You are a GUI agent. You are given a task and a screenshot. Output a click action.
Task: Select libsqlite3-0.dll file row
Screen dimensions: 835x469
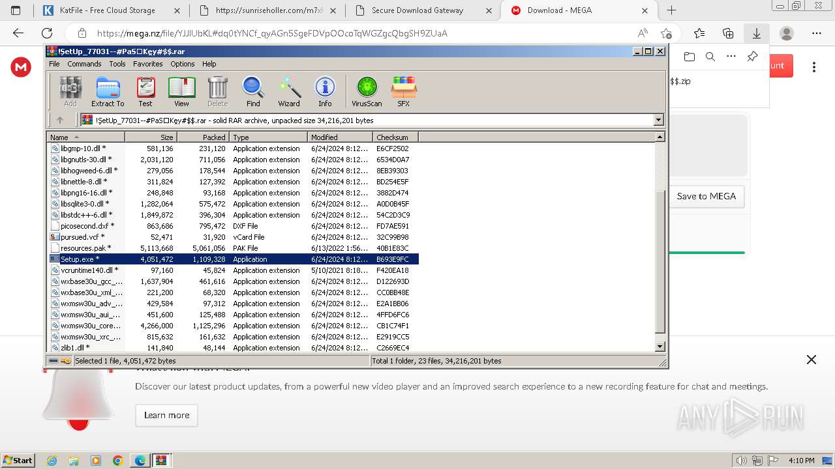click(x=233, y=204)
